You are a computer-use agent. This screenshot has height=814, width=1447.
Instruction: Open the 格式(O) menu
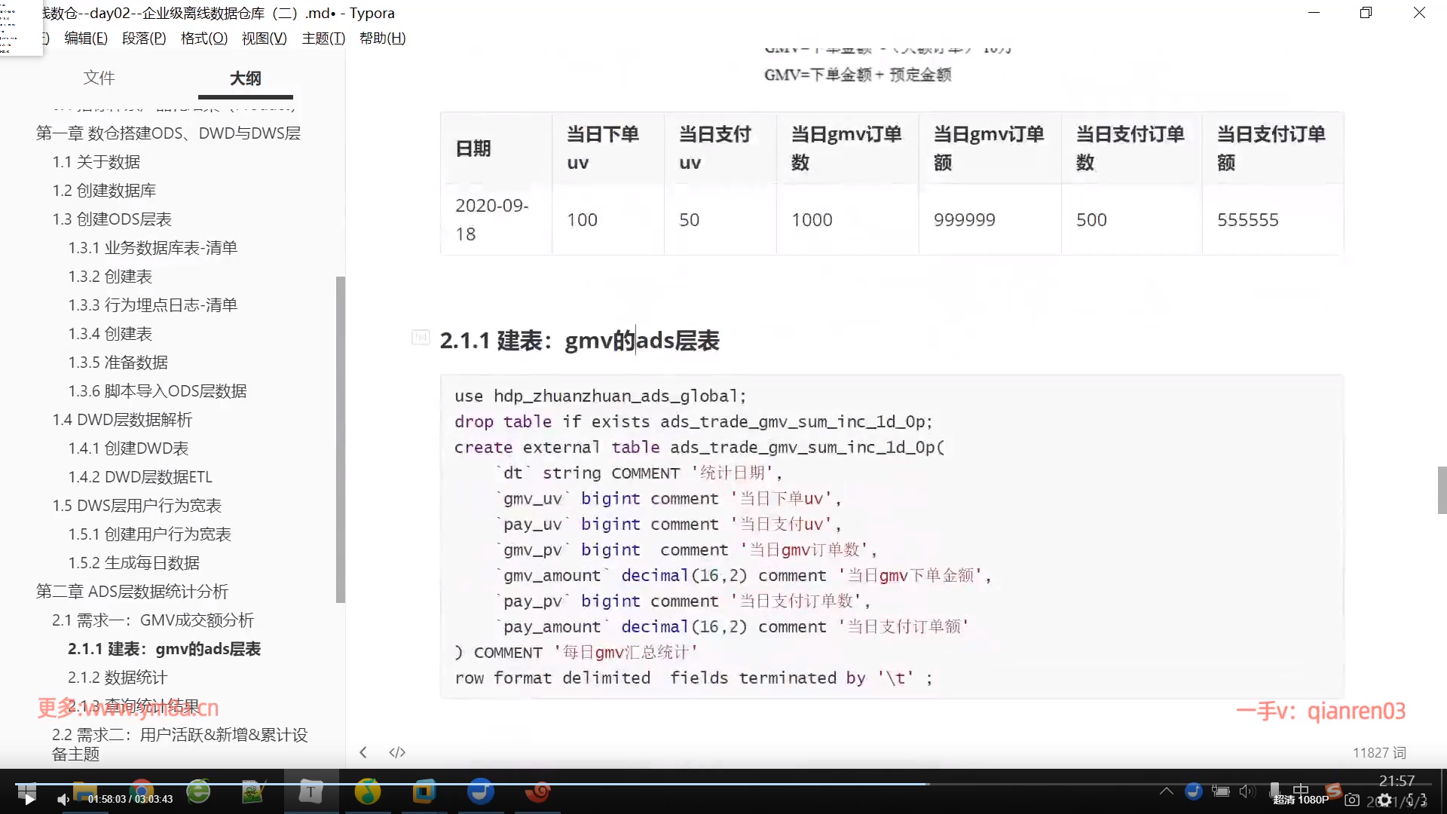coord(203,38)
